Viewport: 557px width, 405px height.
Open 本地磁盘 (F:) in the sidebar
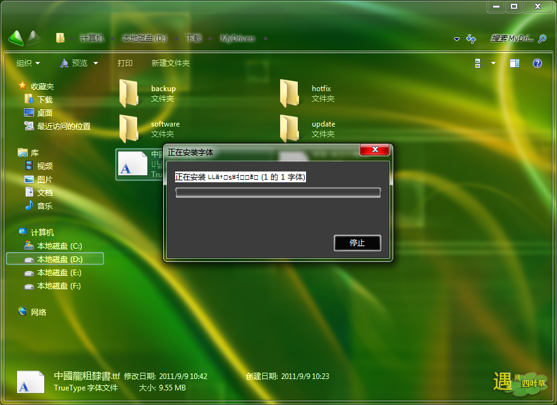pos(59,286)
